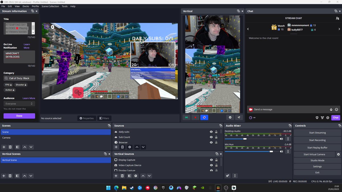
Task: Delete the selected vertical scene
Action: [x=10, y=176]
